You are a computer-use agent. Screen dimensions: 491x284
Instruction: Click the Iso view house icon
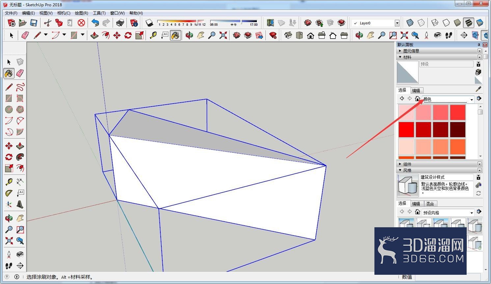click(x=288, y=35)
